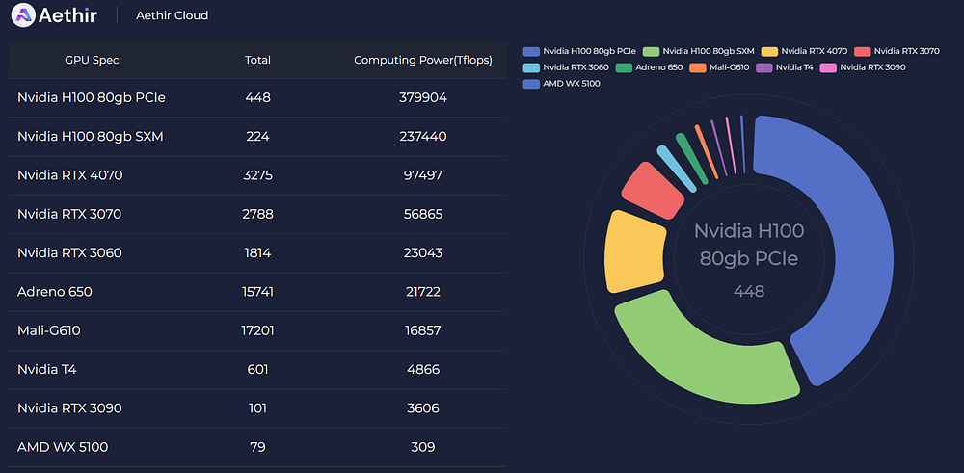Image resolution: width=964 pixels, height=473 pixels.
Task: Select the dark green Adreno 650 donut slice
Action: pos(691,159)
